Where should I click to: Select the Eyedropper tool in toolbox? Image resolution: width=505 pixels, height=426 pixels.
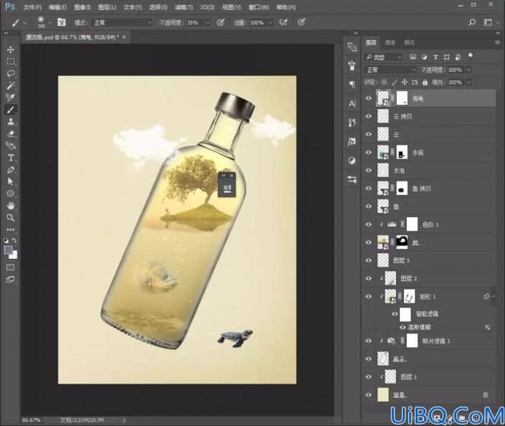click(x=10, y=98)
